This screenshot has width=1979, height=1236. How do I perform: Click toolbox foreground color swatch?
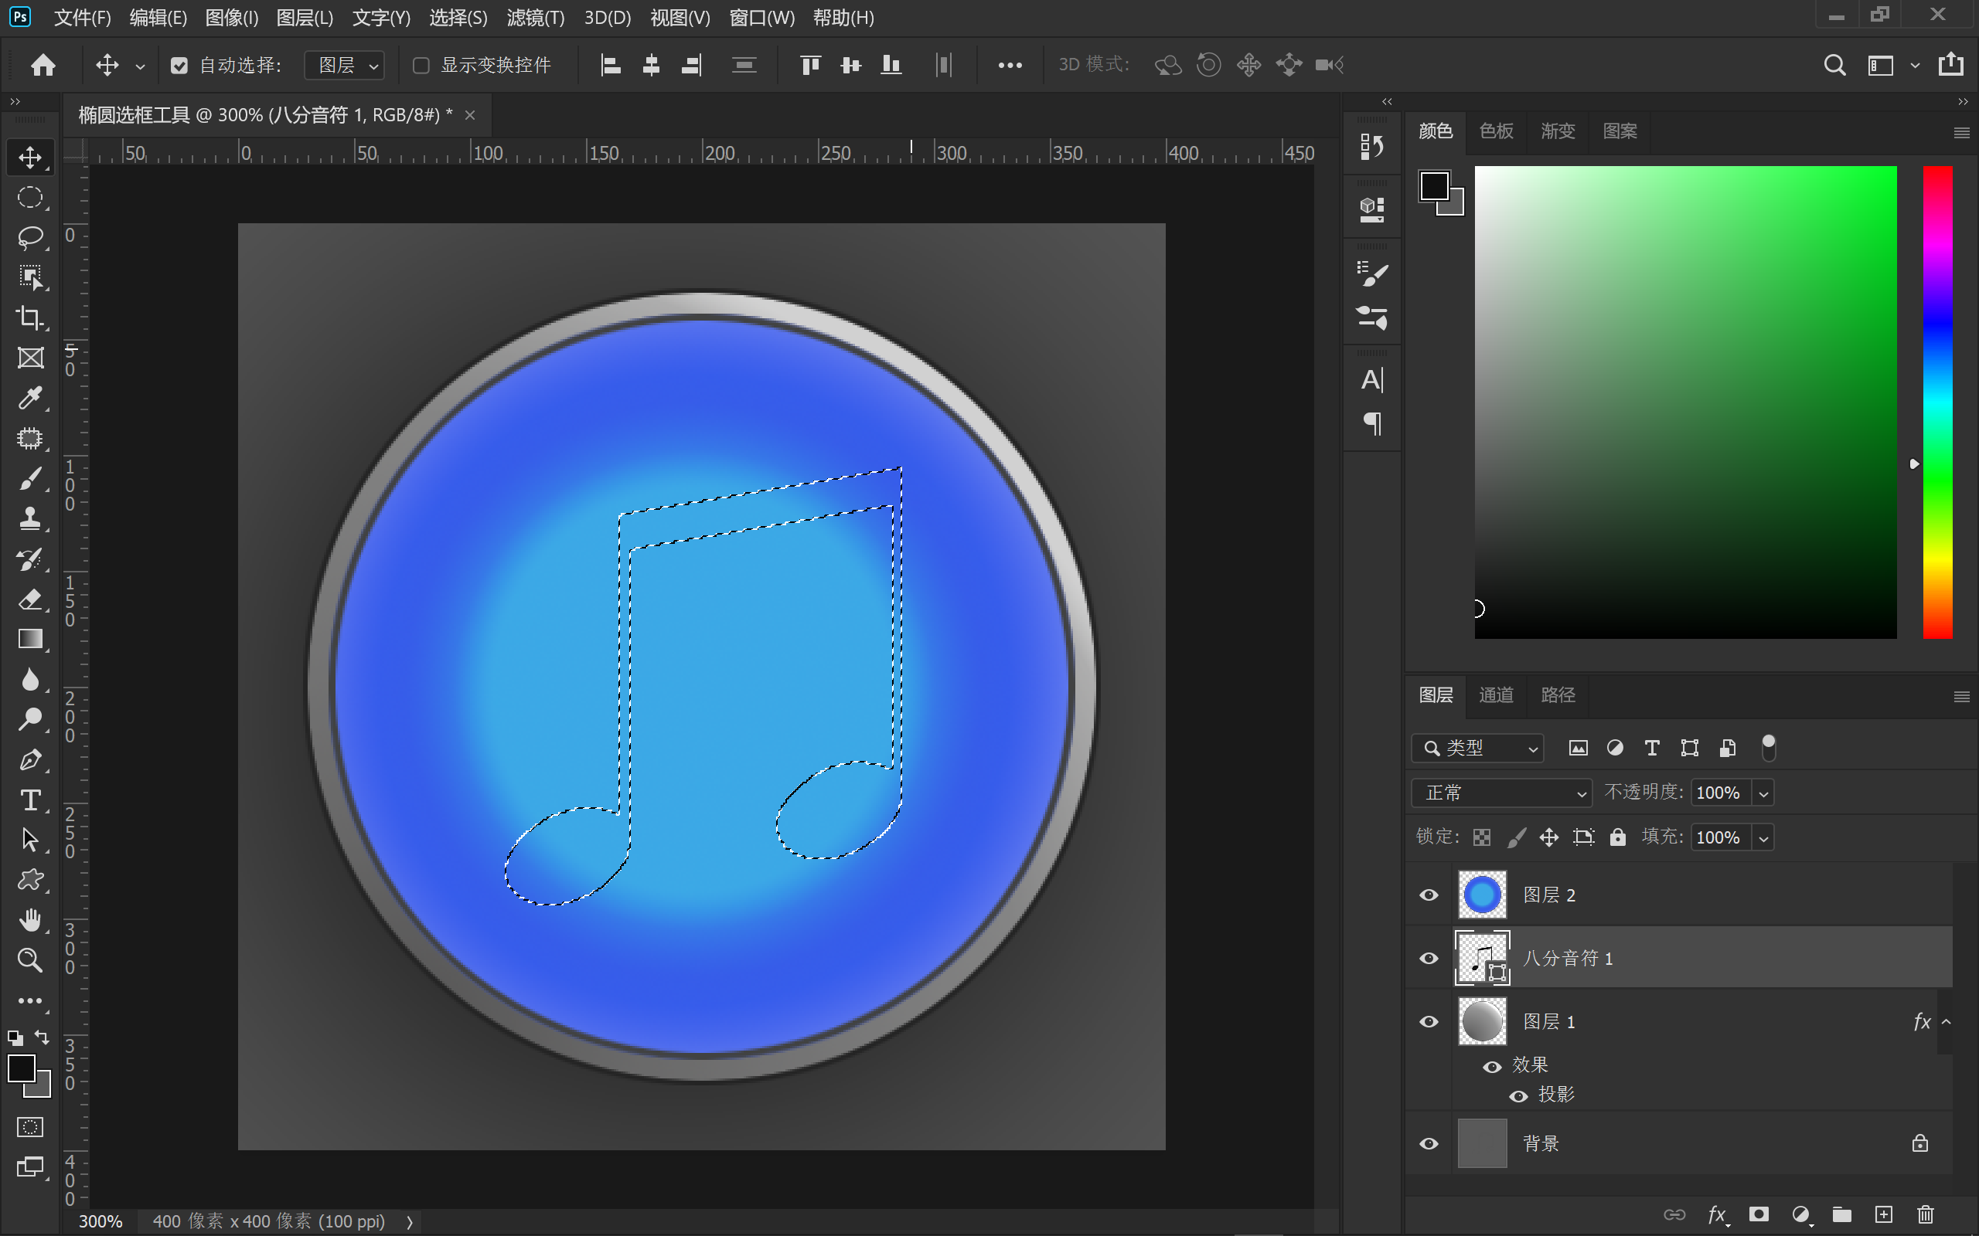22,1068
